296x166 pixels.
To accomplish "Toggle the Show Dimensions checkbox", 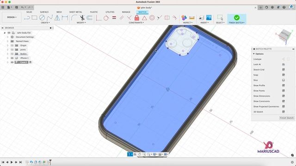I will point(284,96).
